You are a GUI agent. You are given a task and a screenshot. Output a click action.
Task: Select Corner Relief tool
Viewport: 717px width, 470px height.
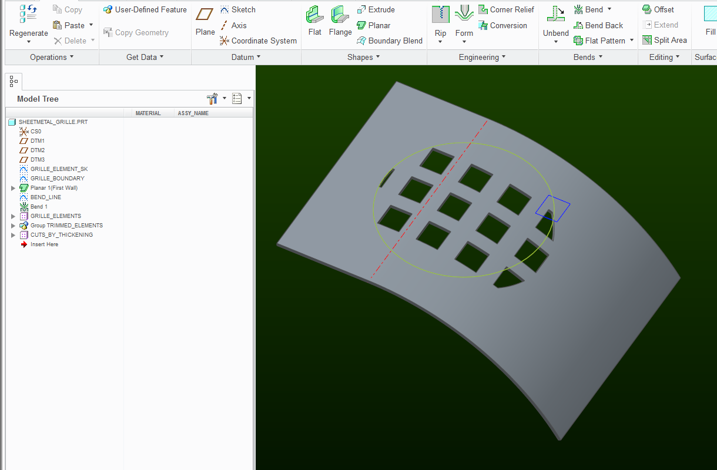506,9
